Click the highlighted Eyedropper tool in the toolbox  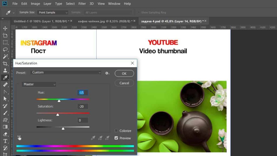[5, 78]
